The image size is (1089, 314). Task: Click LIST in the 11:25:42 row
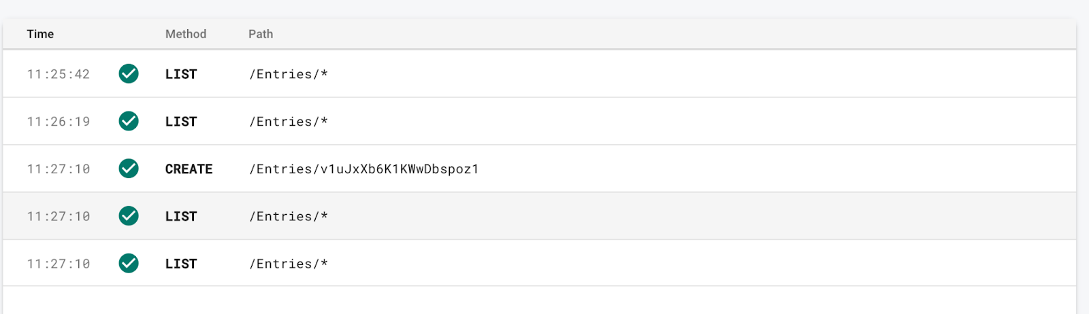181,74
